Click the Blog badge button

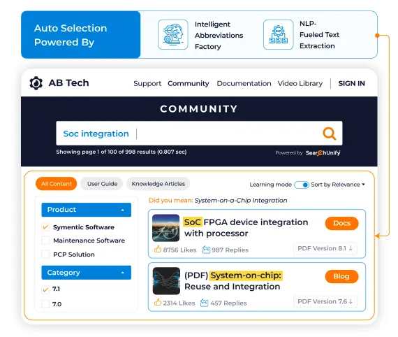click(341, 276)
